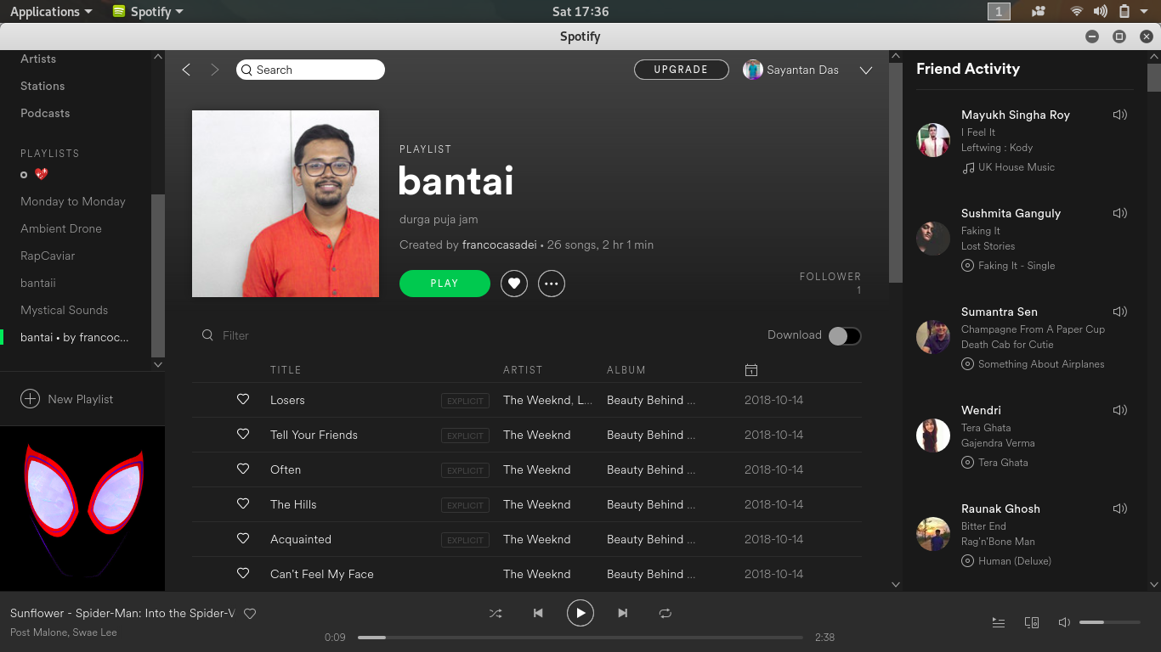Open the Applications menu in top bar
The image size is (1161, 652).
click(x=51, y=11)
